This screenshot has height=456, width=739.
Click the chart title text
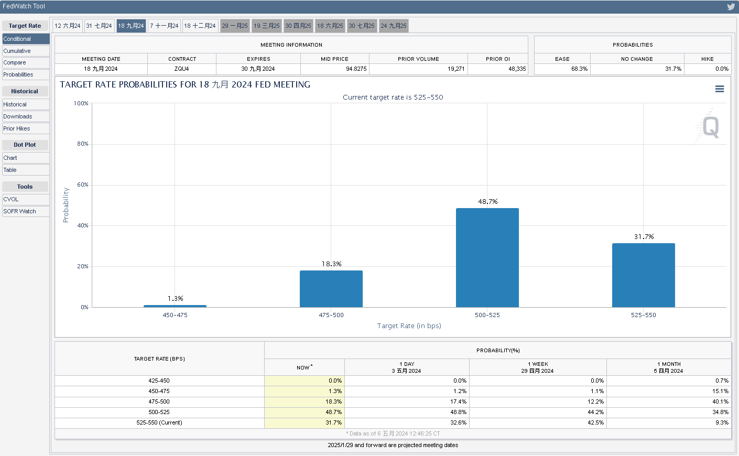[x=185, y=84]
